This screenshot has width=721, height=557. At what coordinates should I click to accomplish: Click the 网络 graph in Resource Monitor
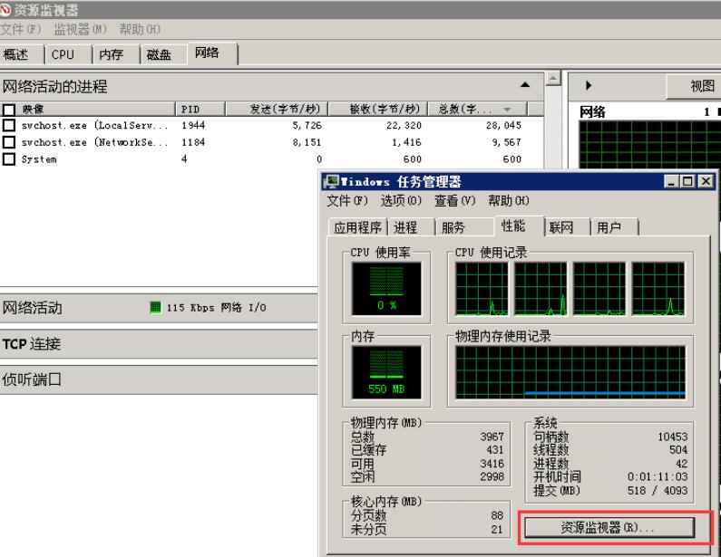tap(649, 145)
